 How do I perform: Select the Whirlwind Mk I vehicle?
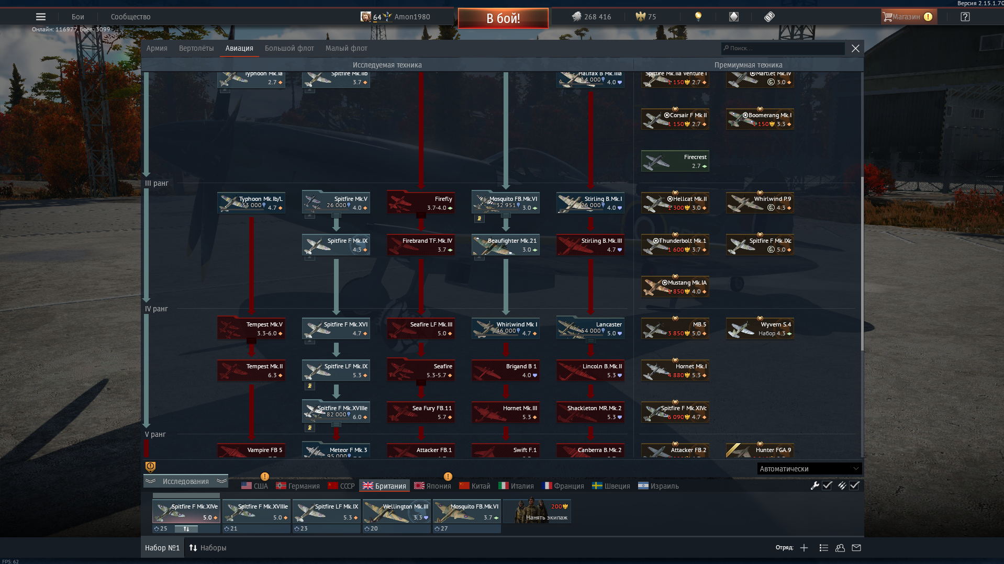coord(506,329)
